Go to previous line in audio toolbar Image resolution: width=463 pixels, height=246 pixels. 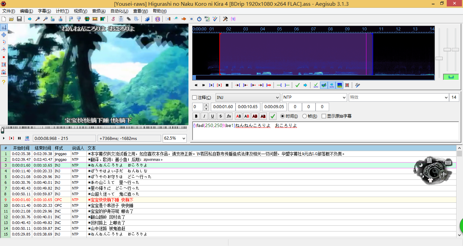pos(196,85)
